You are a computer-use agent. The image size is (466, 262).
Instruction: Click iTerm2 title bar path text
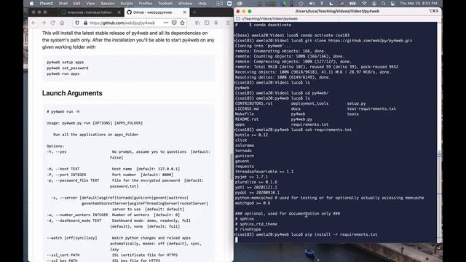(x=337, y=12)
